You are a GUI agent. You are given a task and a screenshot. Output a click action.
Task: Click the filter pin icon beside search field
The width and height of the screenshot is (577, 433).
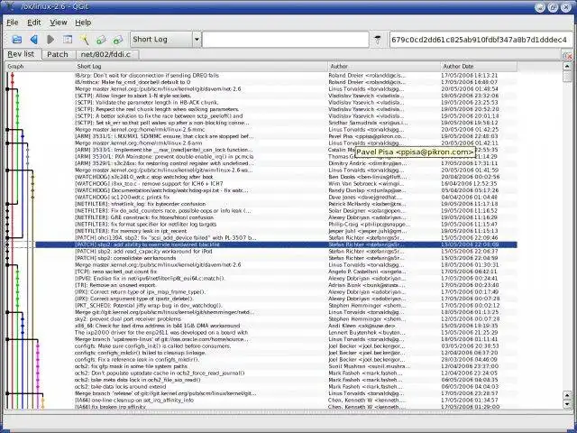pos(378,40)
